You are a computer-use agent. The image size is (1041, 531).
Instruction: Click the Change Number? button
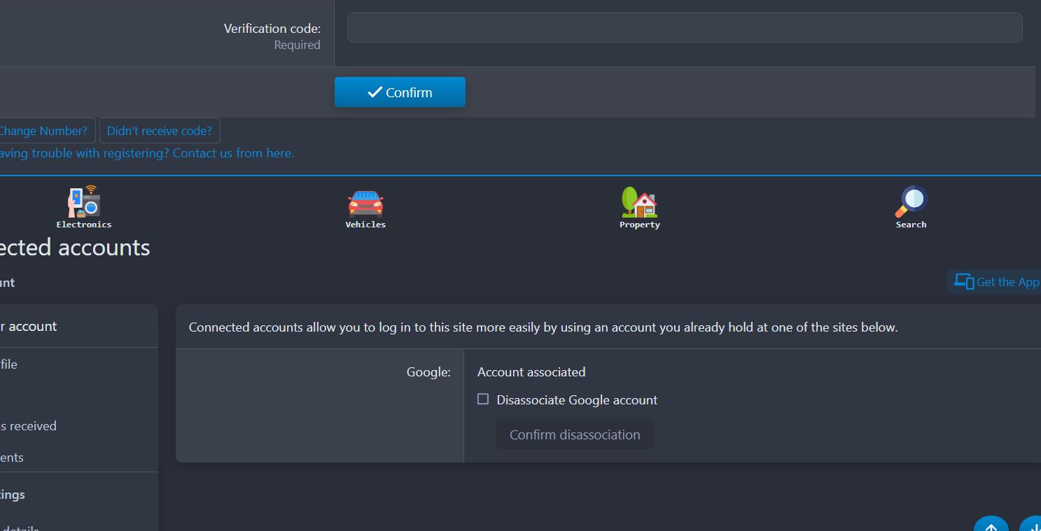click(47, 131)
